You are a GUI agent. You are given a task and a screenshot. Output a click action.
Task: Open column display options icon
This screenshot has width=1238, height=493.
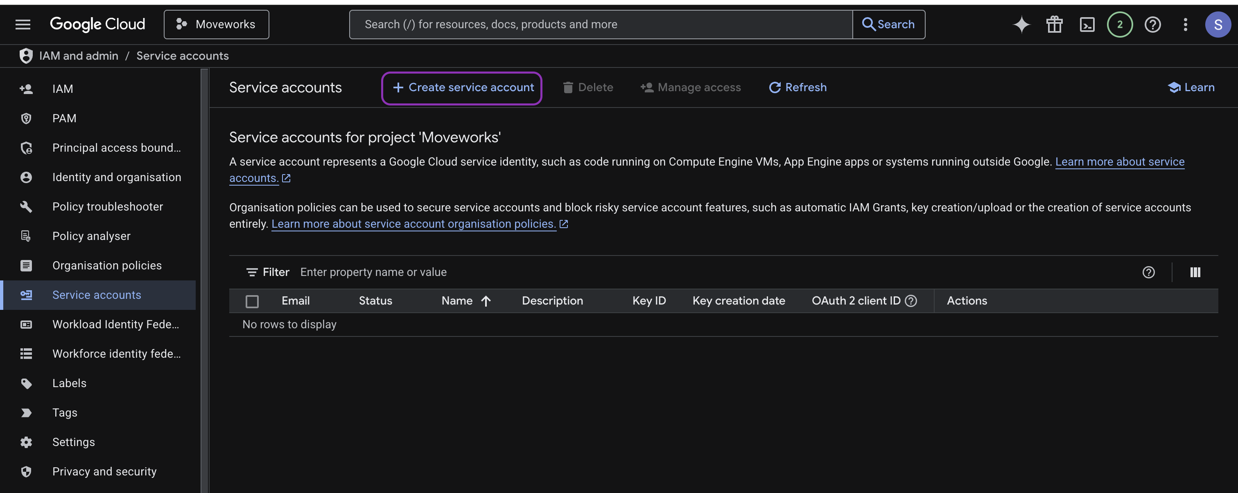1195,272
